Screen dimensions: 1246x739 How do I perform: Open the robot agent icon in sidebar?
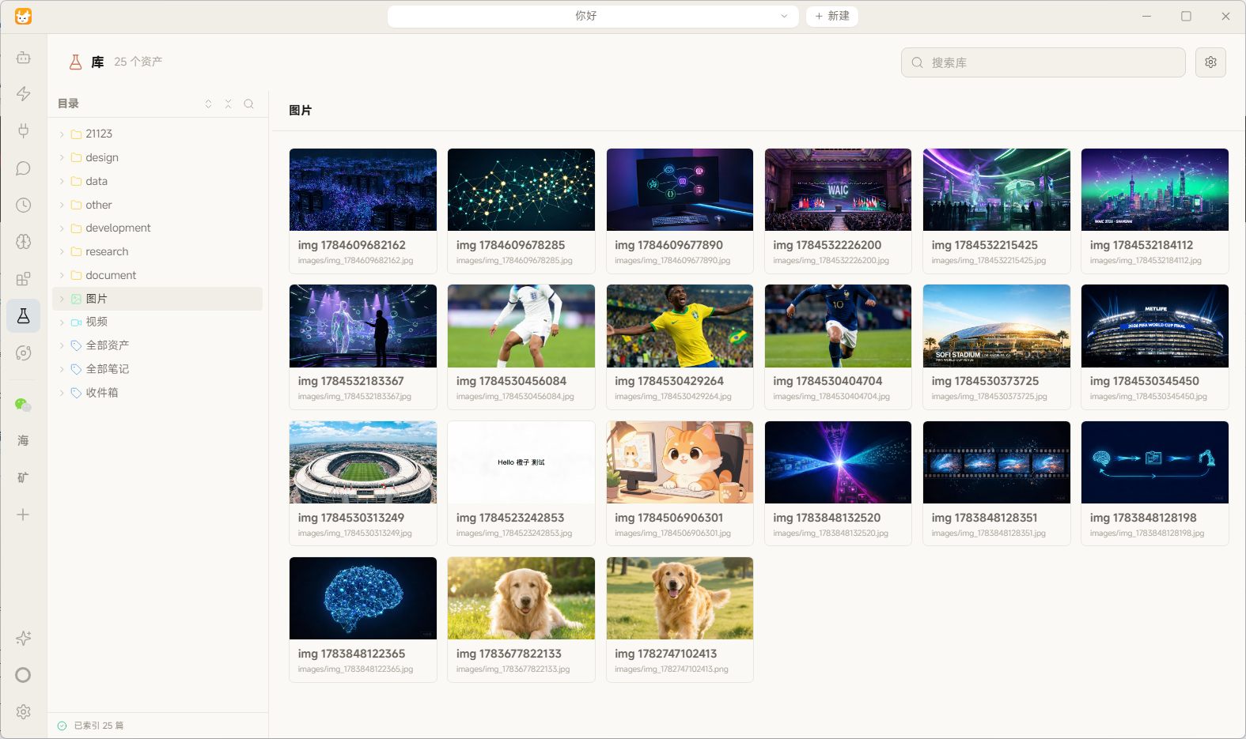[x=24, y=58]
